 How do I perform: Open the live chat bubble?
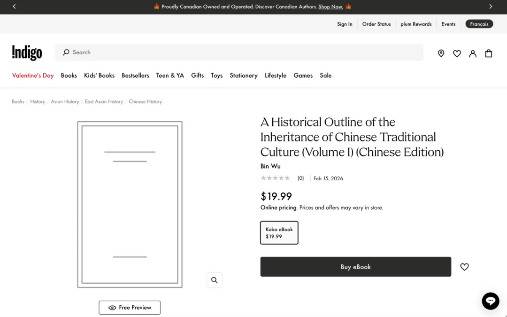pyautogui.click(x=490, y=301)
